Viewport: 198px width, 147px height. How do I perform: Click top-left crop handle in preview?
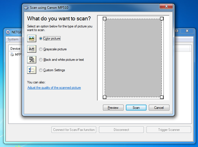(105, 19)
